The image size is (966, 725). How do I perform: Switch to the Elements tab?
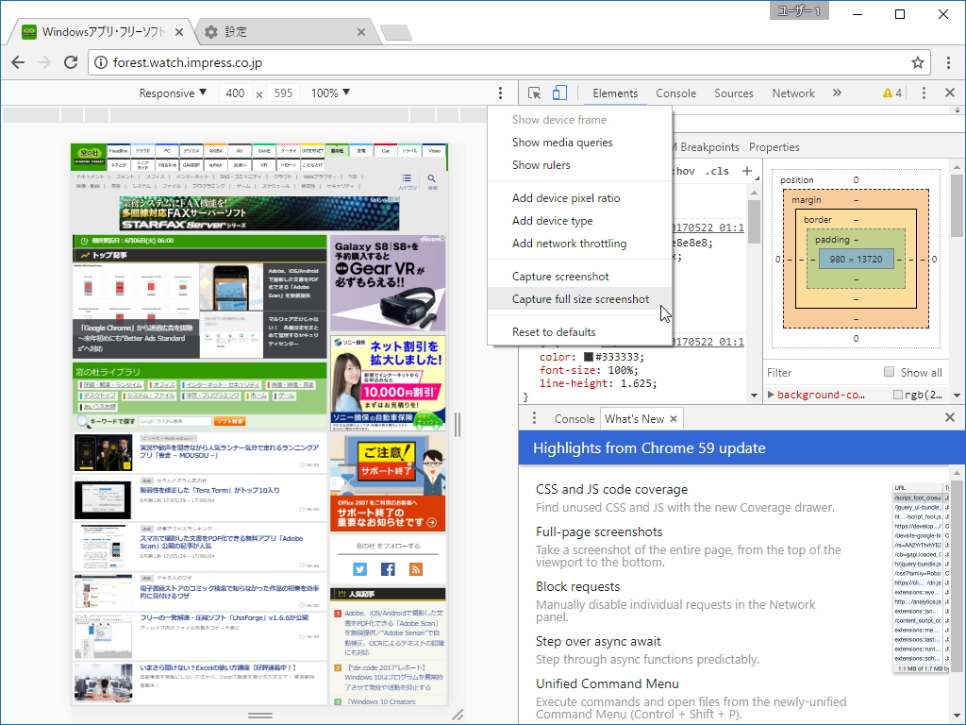pos(615,93)
